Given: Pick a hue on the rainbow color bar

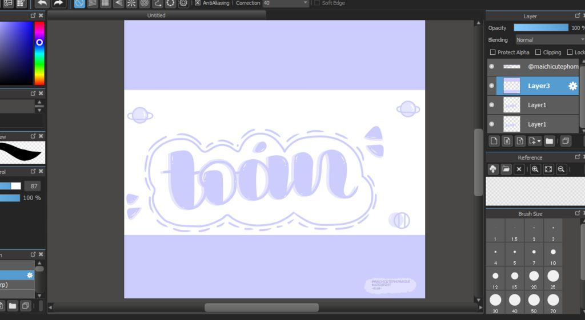Looking at the screenshot, I should [39, 53].
